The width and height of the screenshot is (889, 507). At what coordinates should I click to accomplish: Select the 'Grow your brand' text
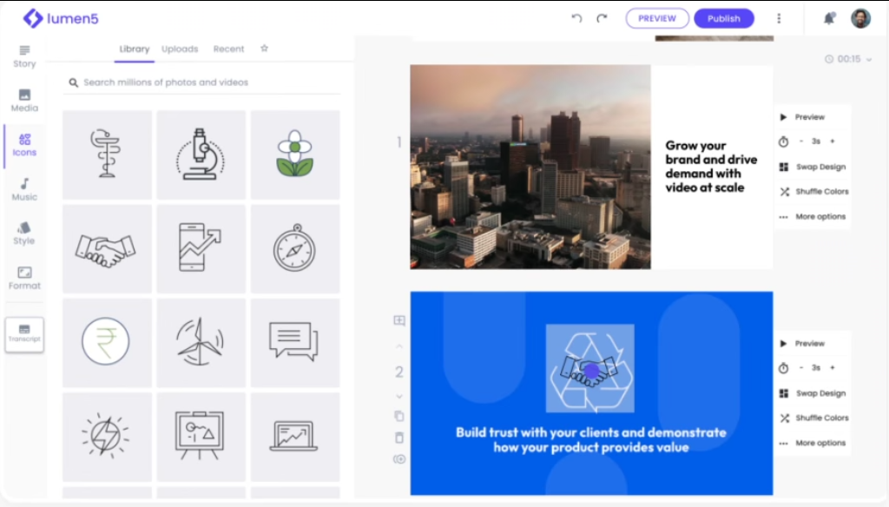pyautogui.click(x=711, y=167)
